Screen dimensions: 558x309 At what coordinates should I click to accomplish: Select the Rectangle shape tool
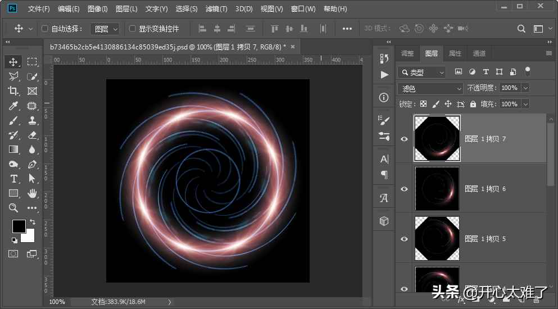13,193
